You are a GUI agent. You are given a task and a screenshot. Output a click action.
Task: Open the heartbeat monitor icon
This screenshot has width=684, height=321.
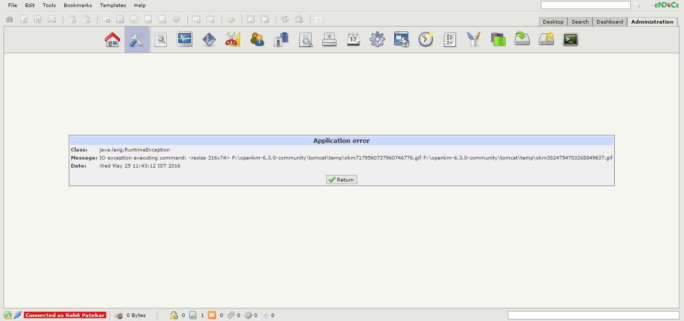click(x=185, y=40)
